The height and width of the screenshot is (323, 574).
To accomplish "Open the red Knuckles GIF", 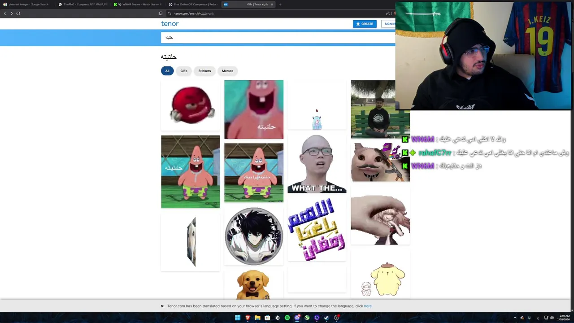I will pos(191,105).
